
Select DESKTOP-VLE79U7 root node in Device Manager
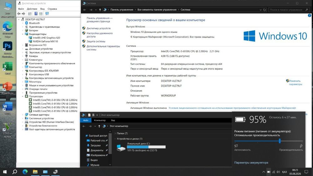coord(35,19)
